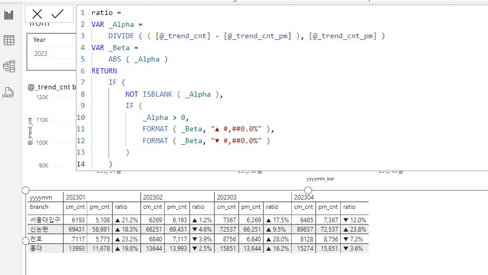
Task: Switch to the Table data view icon
Action: pyautogui.click(x=9, y=40)
